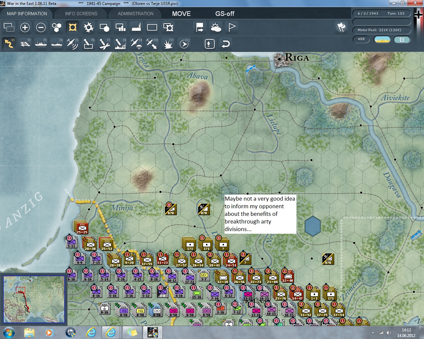This screenshot has height=339, width=424.
Task: Click the opponent arty divisions note
Action: [x=260, y=214]
